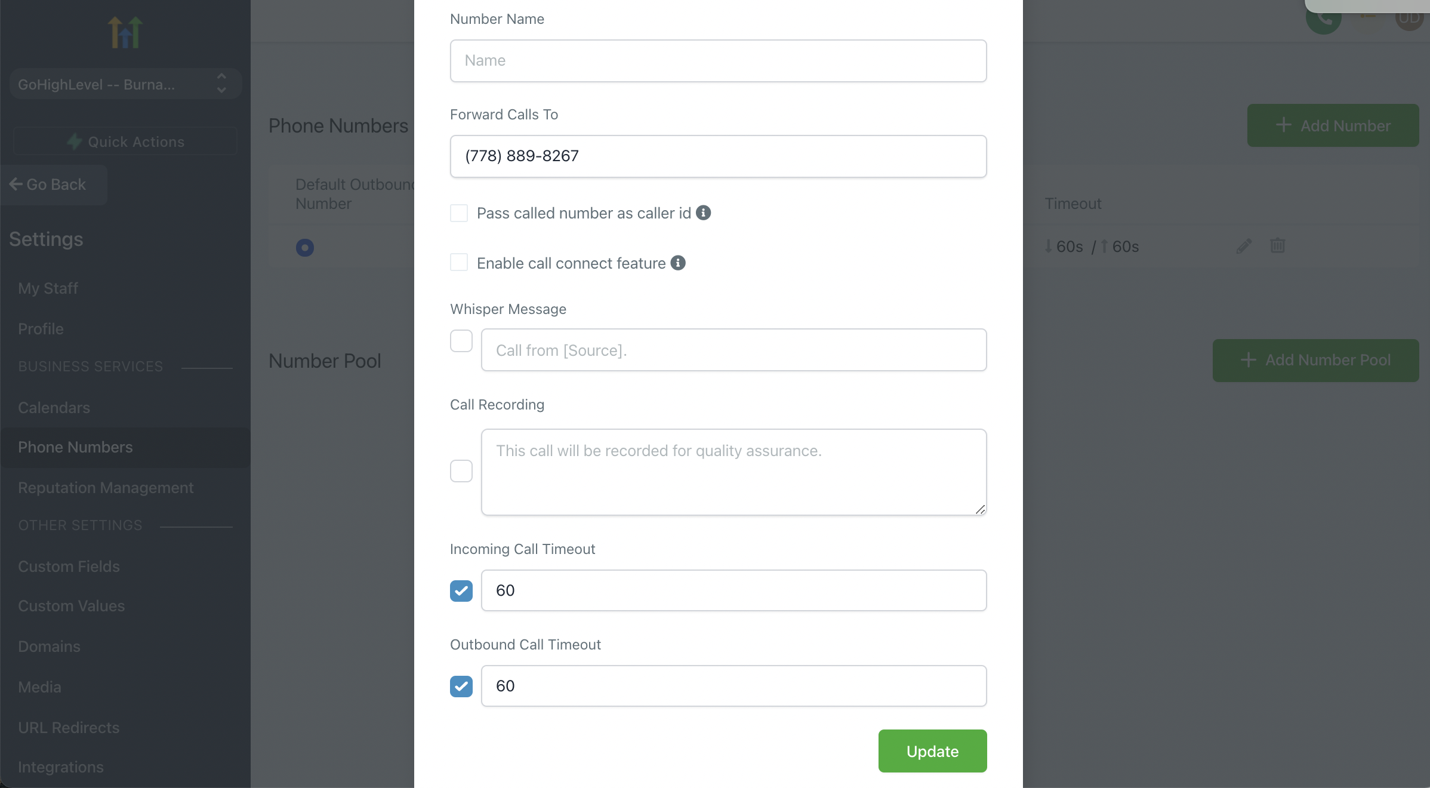This screenshot has height=788, width=1430.
Task: Click the trash delete icon for number
Action: 1278,245
